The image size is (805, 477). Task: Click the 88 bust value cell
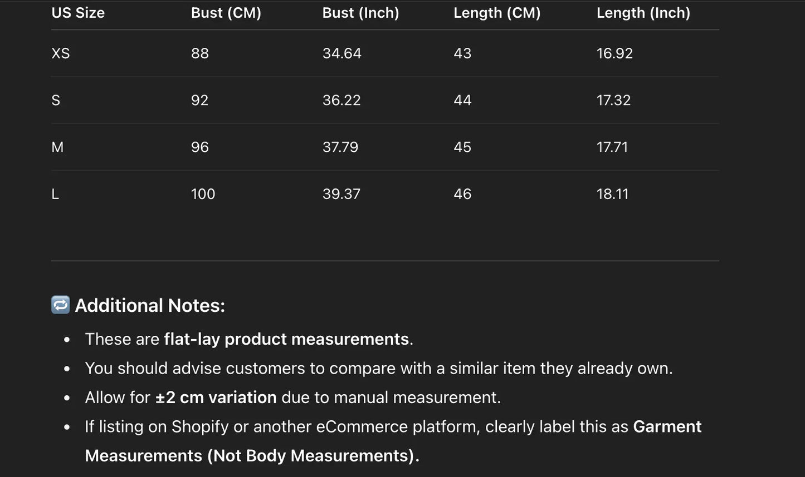point(199,53)
